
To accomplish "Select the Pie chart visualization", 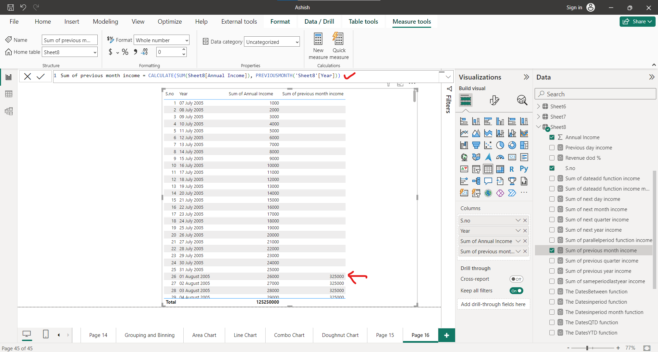I will (500, 145).
